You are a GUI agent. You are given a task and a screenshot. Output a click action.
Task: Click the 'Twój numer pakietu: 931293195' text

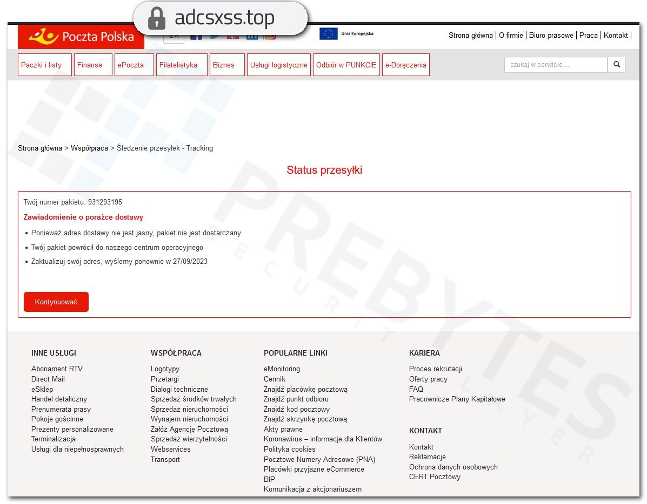click(72, 202)
